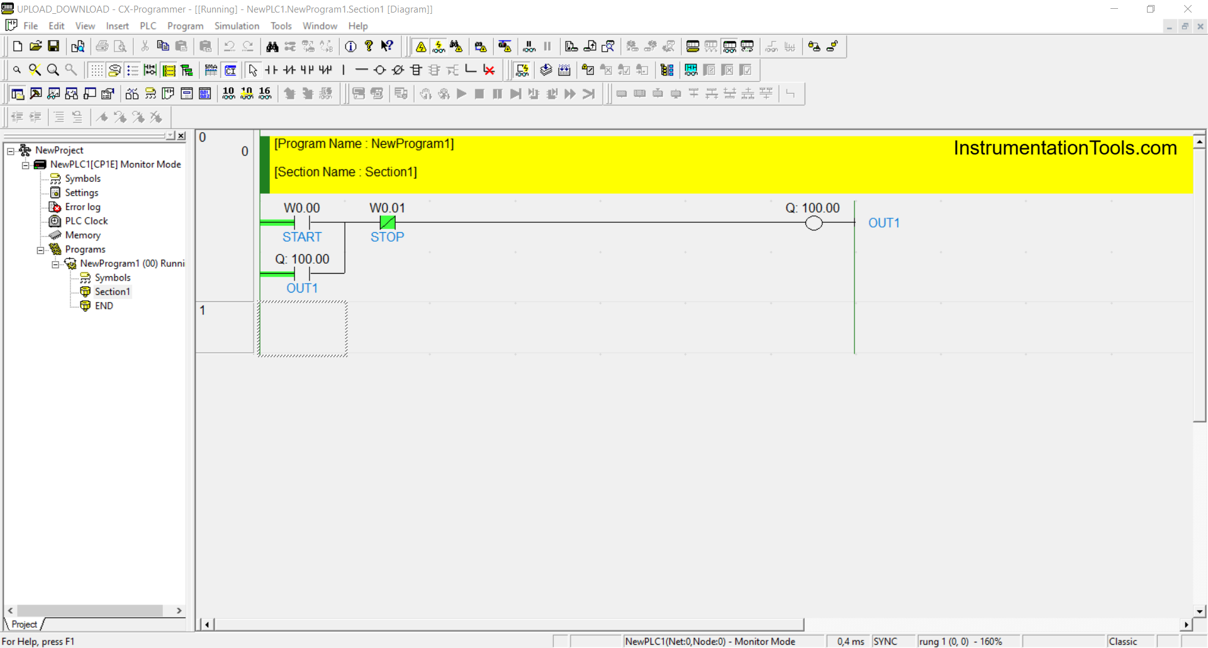Screen dimensions: 1208x648
Task: Switch to the Project tab
Action: (x=24, y=624)
